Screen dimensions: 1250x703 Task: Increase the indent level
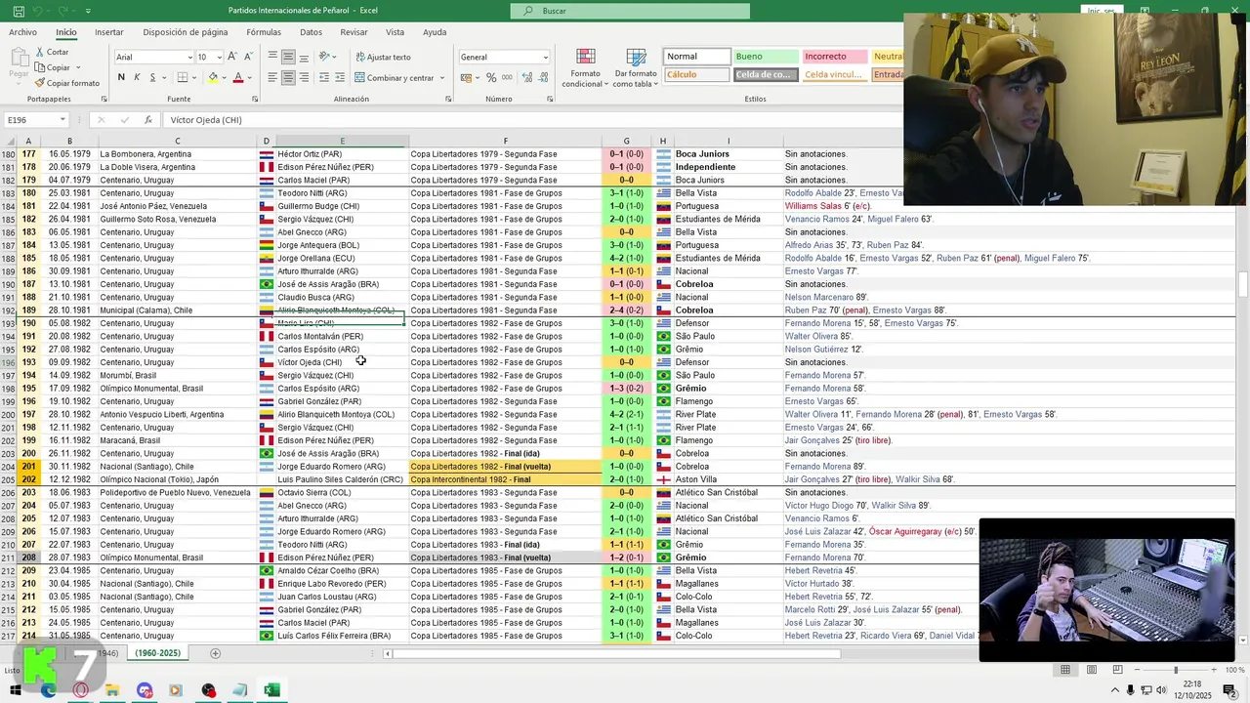point(340,77)
